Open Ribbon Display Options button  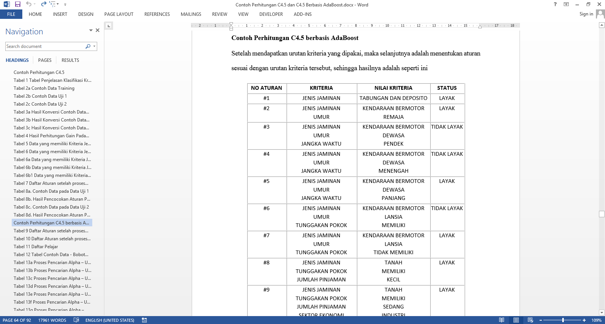click(x=566, y=4)
